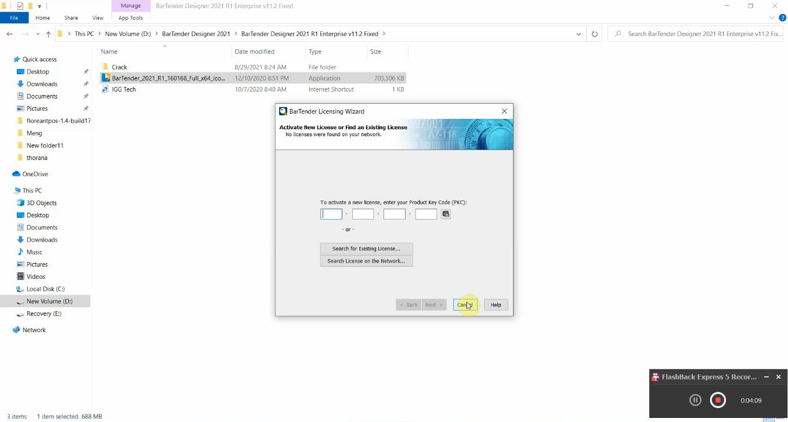Open pinned Desktop under Quick access
The height and width of the screenshot is (422, 788).
point(38,72)
